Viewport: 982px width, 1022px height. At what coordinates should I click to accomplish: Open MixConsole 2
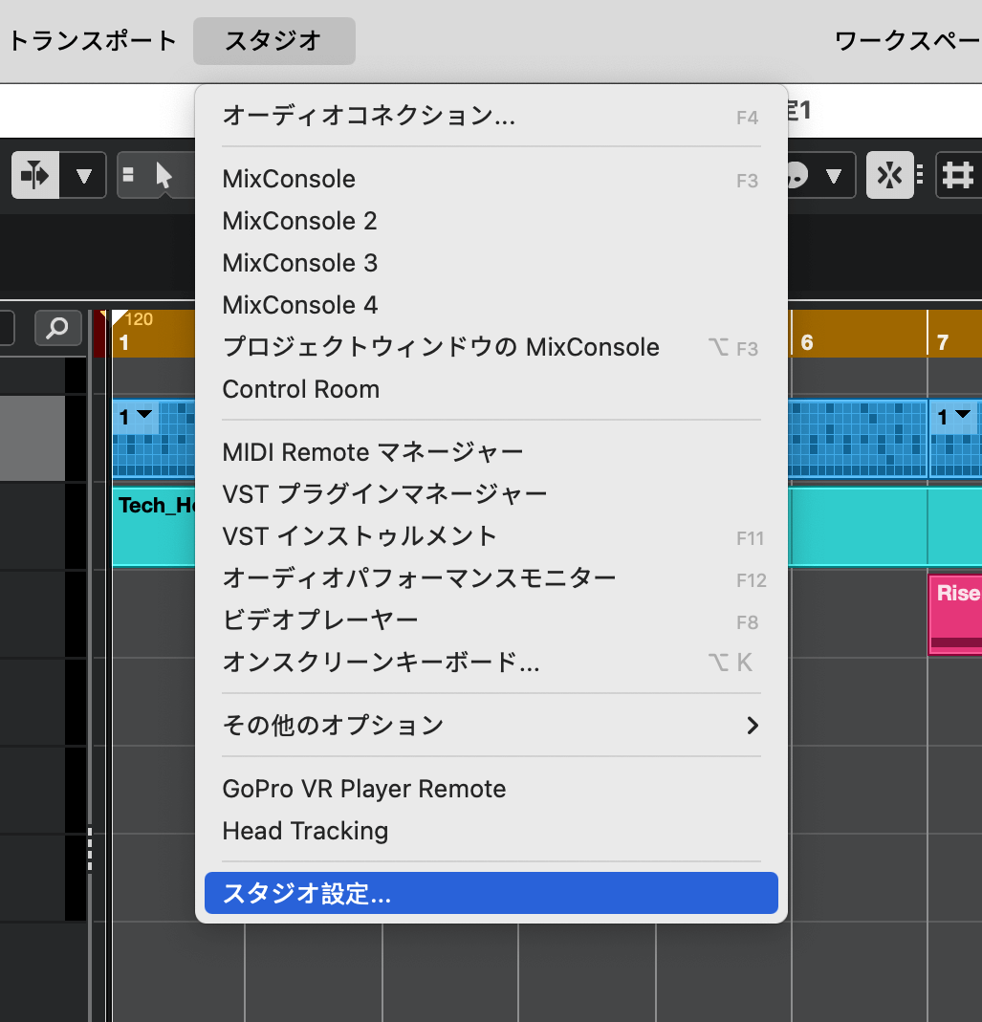pos(491,221)
